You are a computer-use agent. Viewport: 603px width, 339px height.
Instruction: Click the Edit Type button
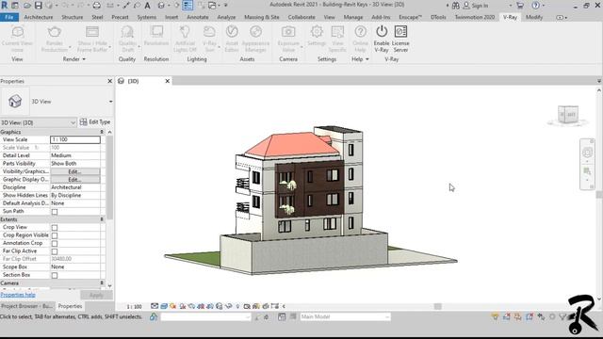point(95,121)
